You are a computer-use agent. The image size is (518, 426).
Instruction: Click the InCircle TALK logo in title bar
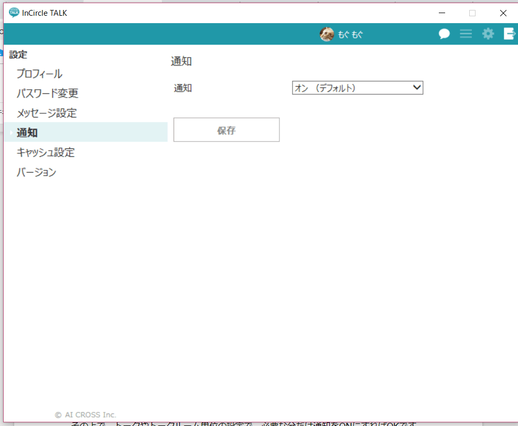pos(14,13)
